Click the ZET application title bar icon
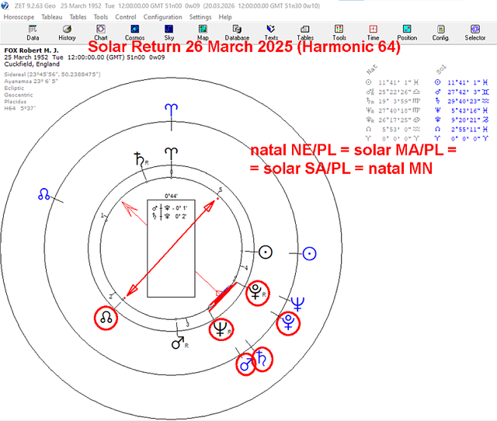 pyautogui.click(x=5, y=5)
